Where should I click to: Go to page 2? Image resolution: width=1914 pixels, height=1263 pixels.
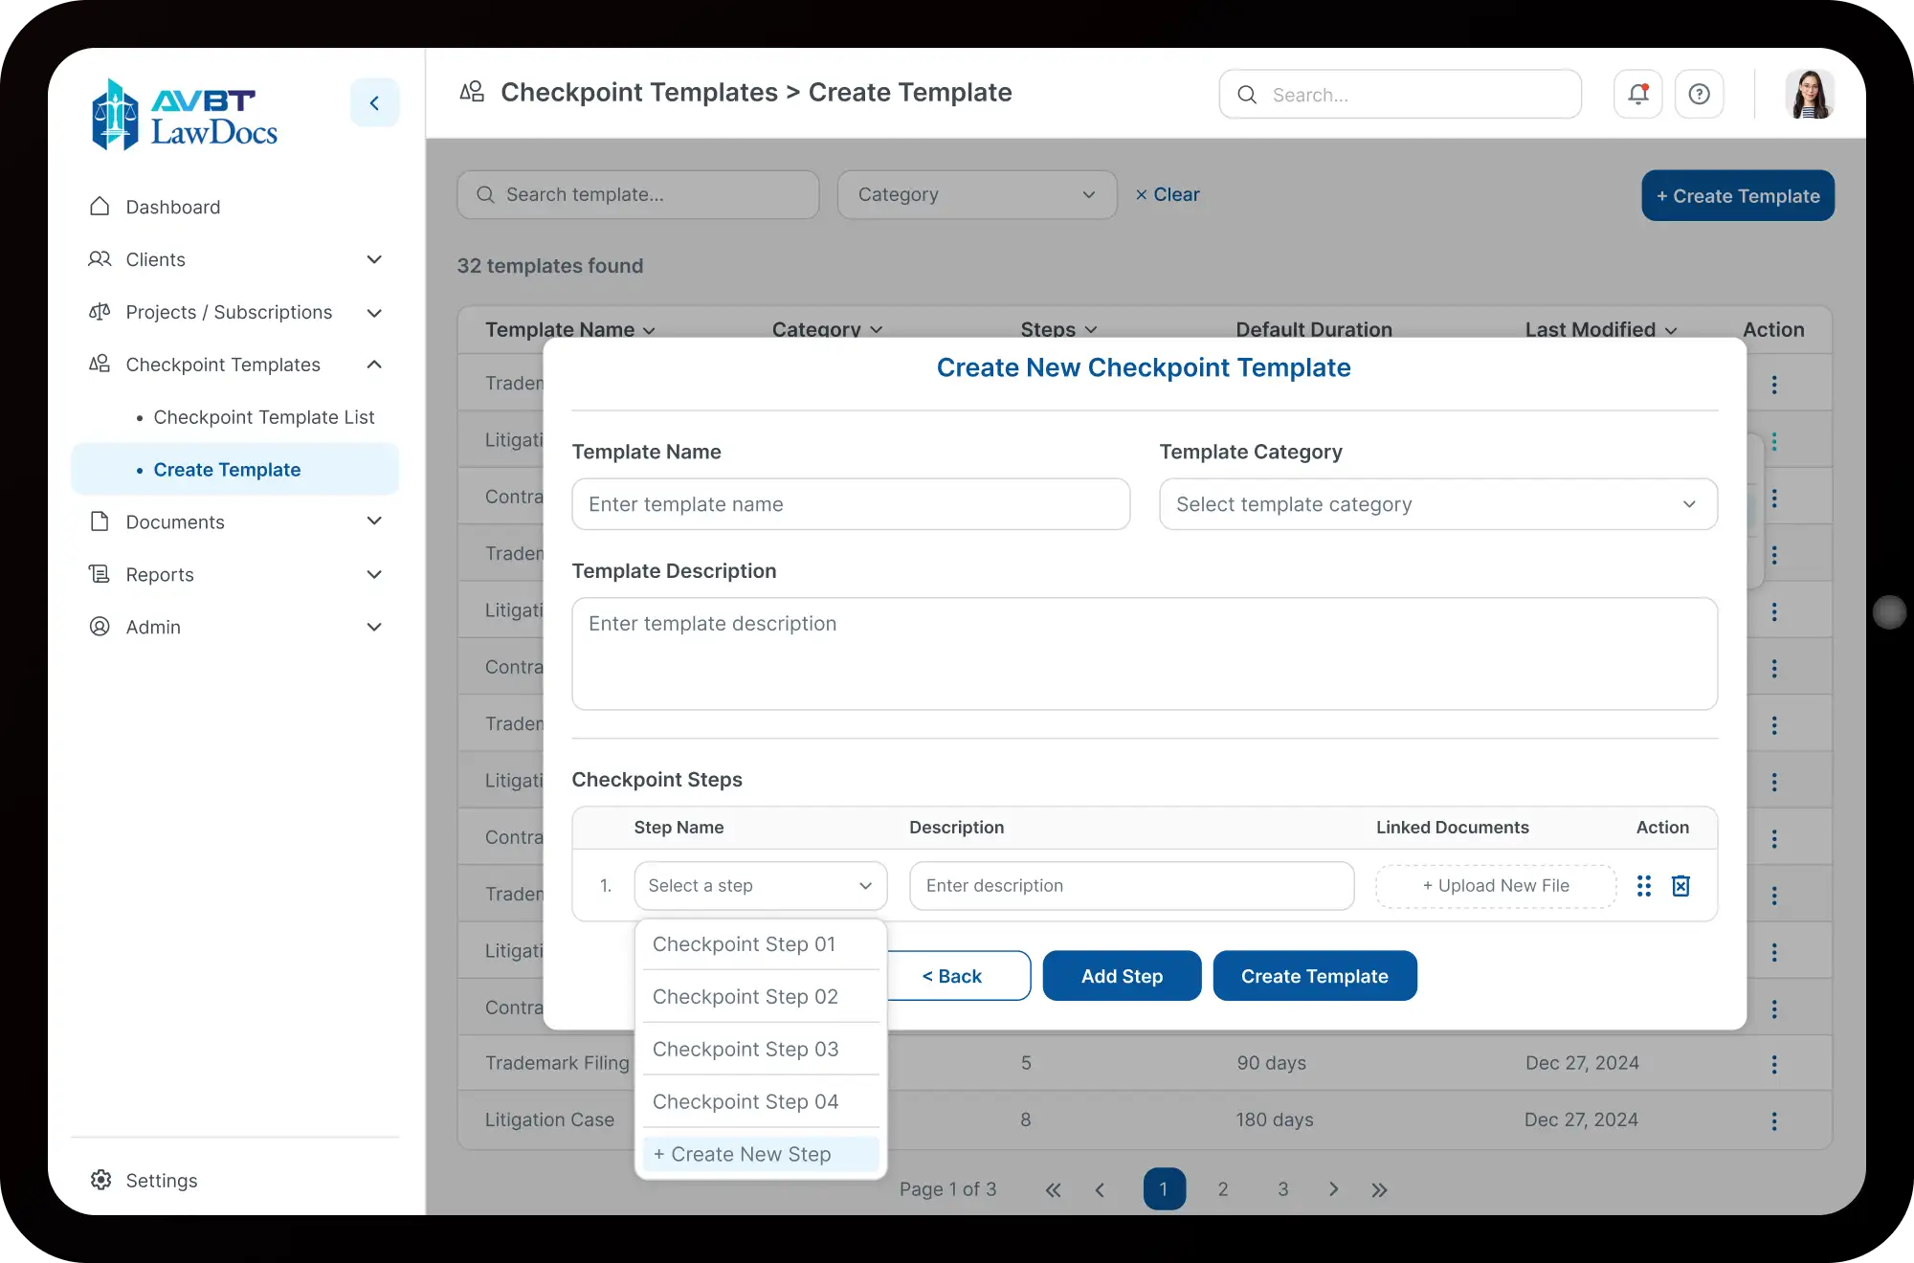(x=1222, y=1189)
